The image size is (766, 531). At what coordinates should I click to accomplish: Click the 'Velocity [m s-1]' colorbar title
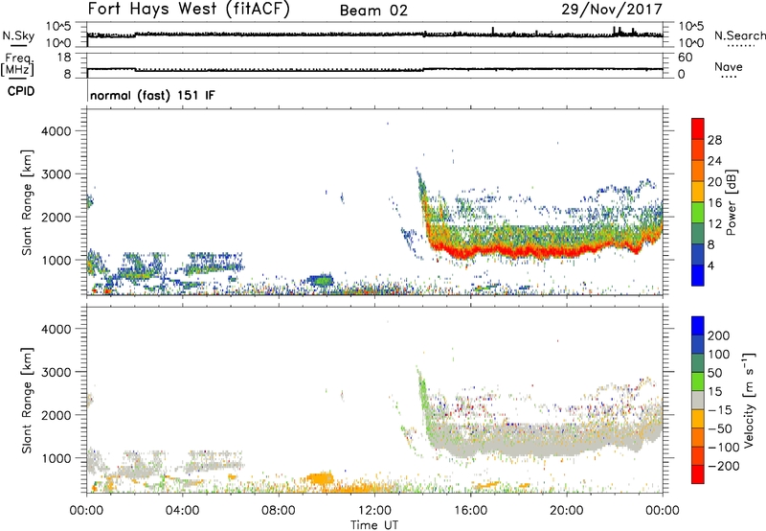[749, 400]
